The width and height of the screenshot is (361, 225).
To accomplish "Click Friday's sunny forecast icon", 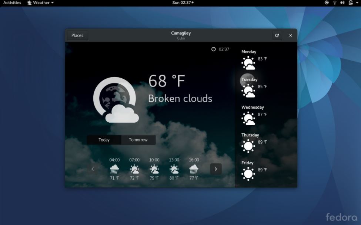I will [x=248, y=174].
